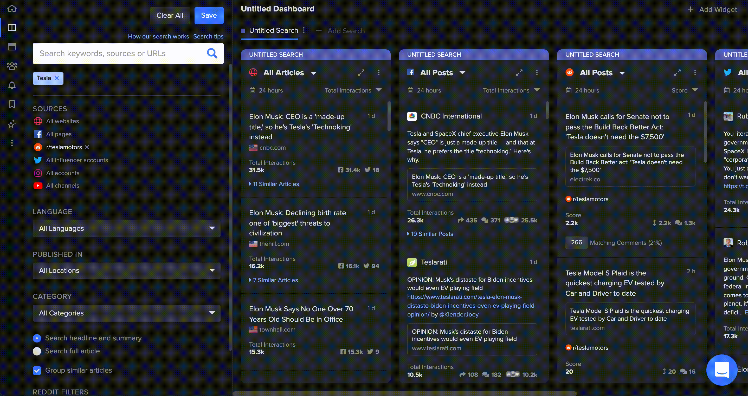Click the Clear All button
748x396 pixels.
[x=170, y=15]
